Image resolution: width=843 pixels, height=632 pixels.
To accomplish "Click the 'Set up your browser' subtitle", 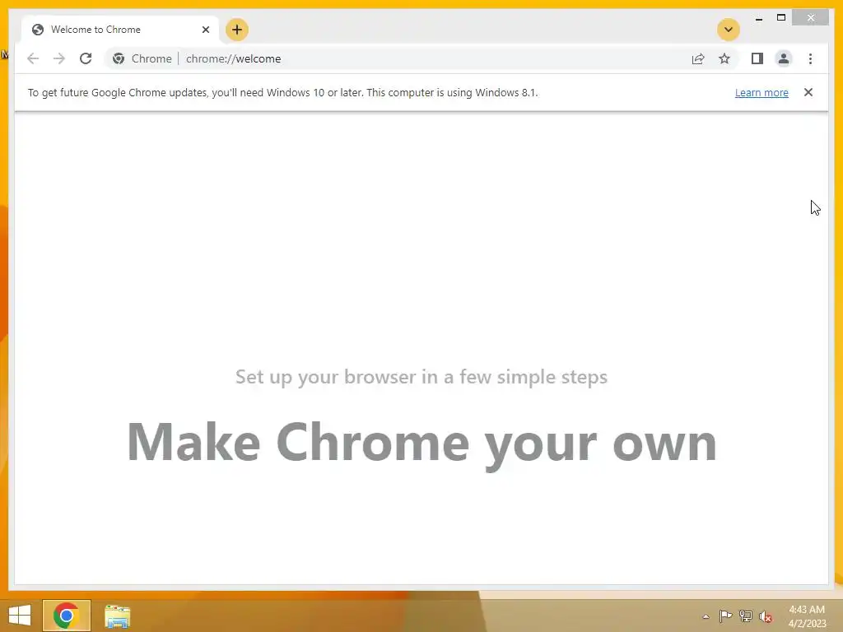I will (x=421, y=377).
